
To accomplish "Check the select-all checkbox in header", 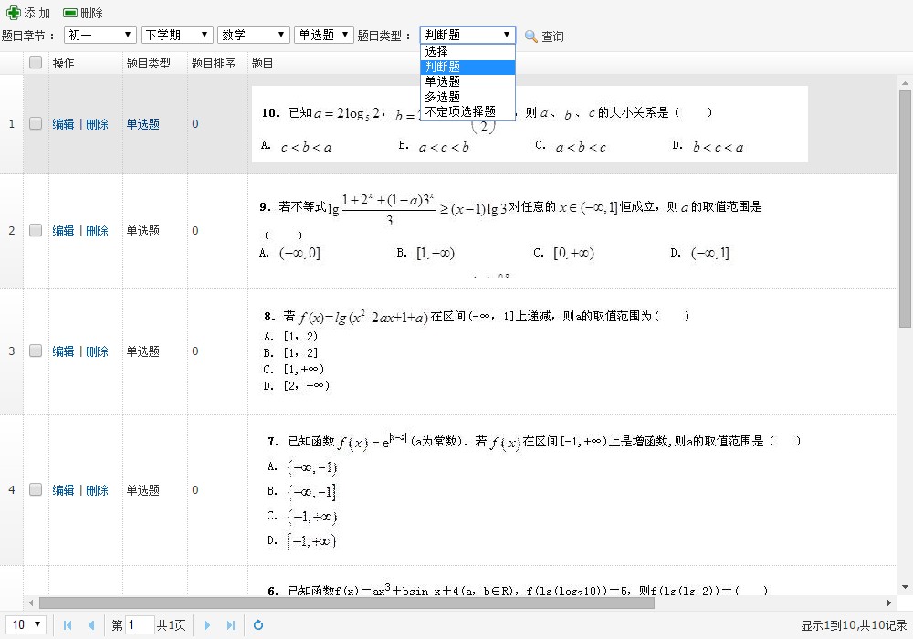I will tap(37, 62).
